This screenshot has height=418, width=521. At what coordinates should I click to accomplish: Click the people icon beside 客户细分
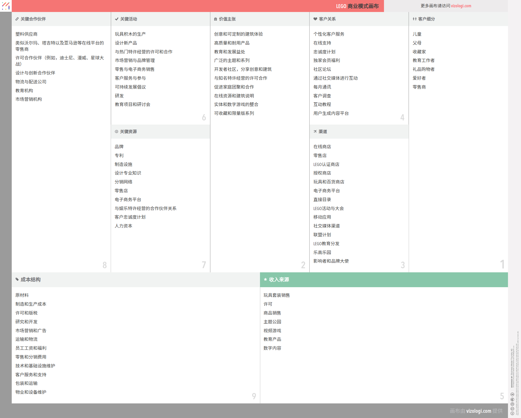pyautogui.click(x=414, y=19)
